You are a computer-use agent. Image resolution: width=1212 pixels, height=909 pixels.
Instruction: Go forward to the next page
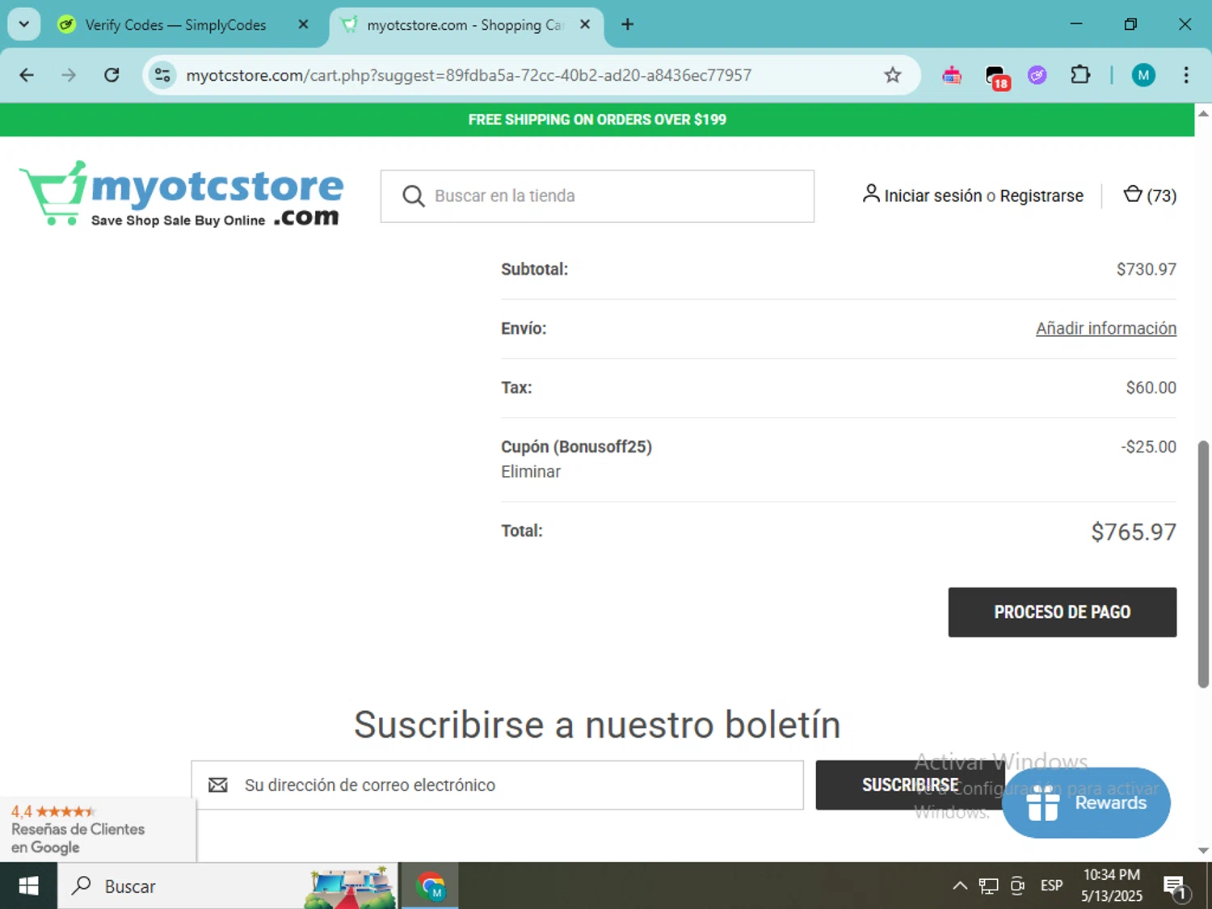click(x=69, y=75)
